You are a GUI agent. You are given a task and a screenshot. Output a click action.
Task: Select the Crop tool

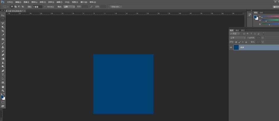click(3, 31)
